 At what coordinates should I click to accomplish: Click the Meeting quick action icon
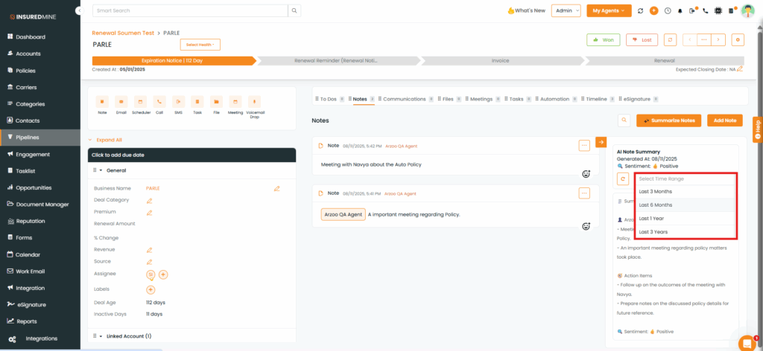click(235, 101)
